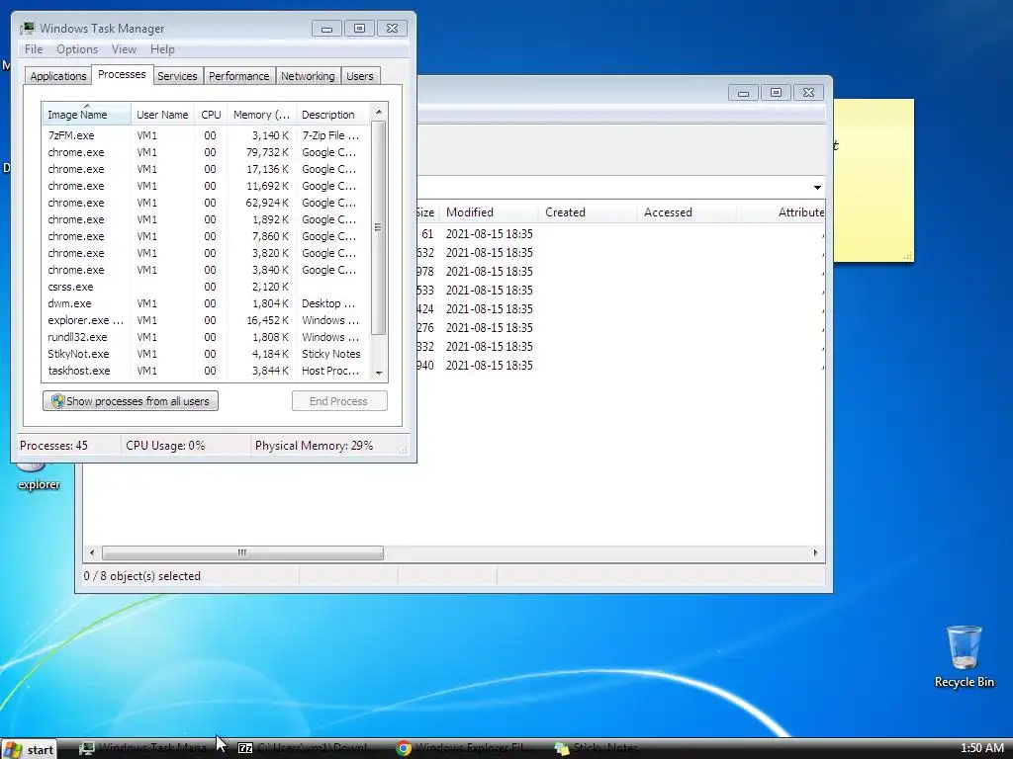Click the process list vertical scrollbar thumb
Screen dimensions: 1013x759
(x=379, y=228)
